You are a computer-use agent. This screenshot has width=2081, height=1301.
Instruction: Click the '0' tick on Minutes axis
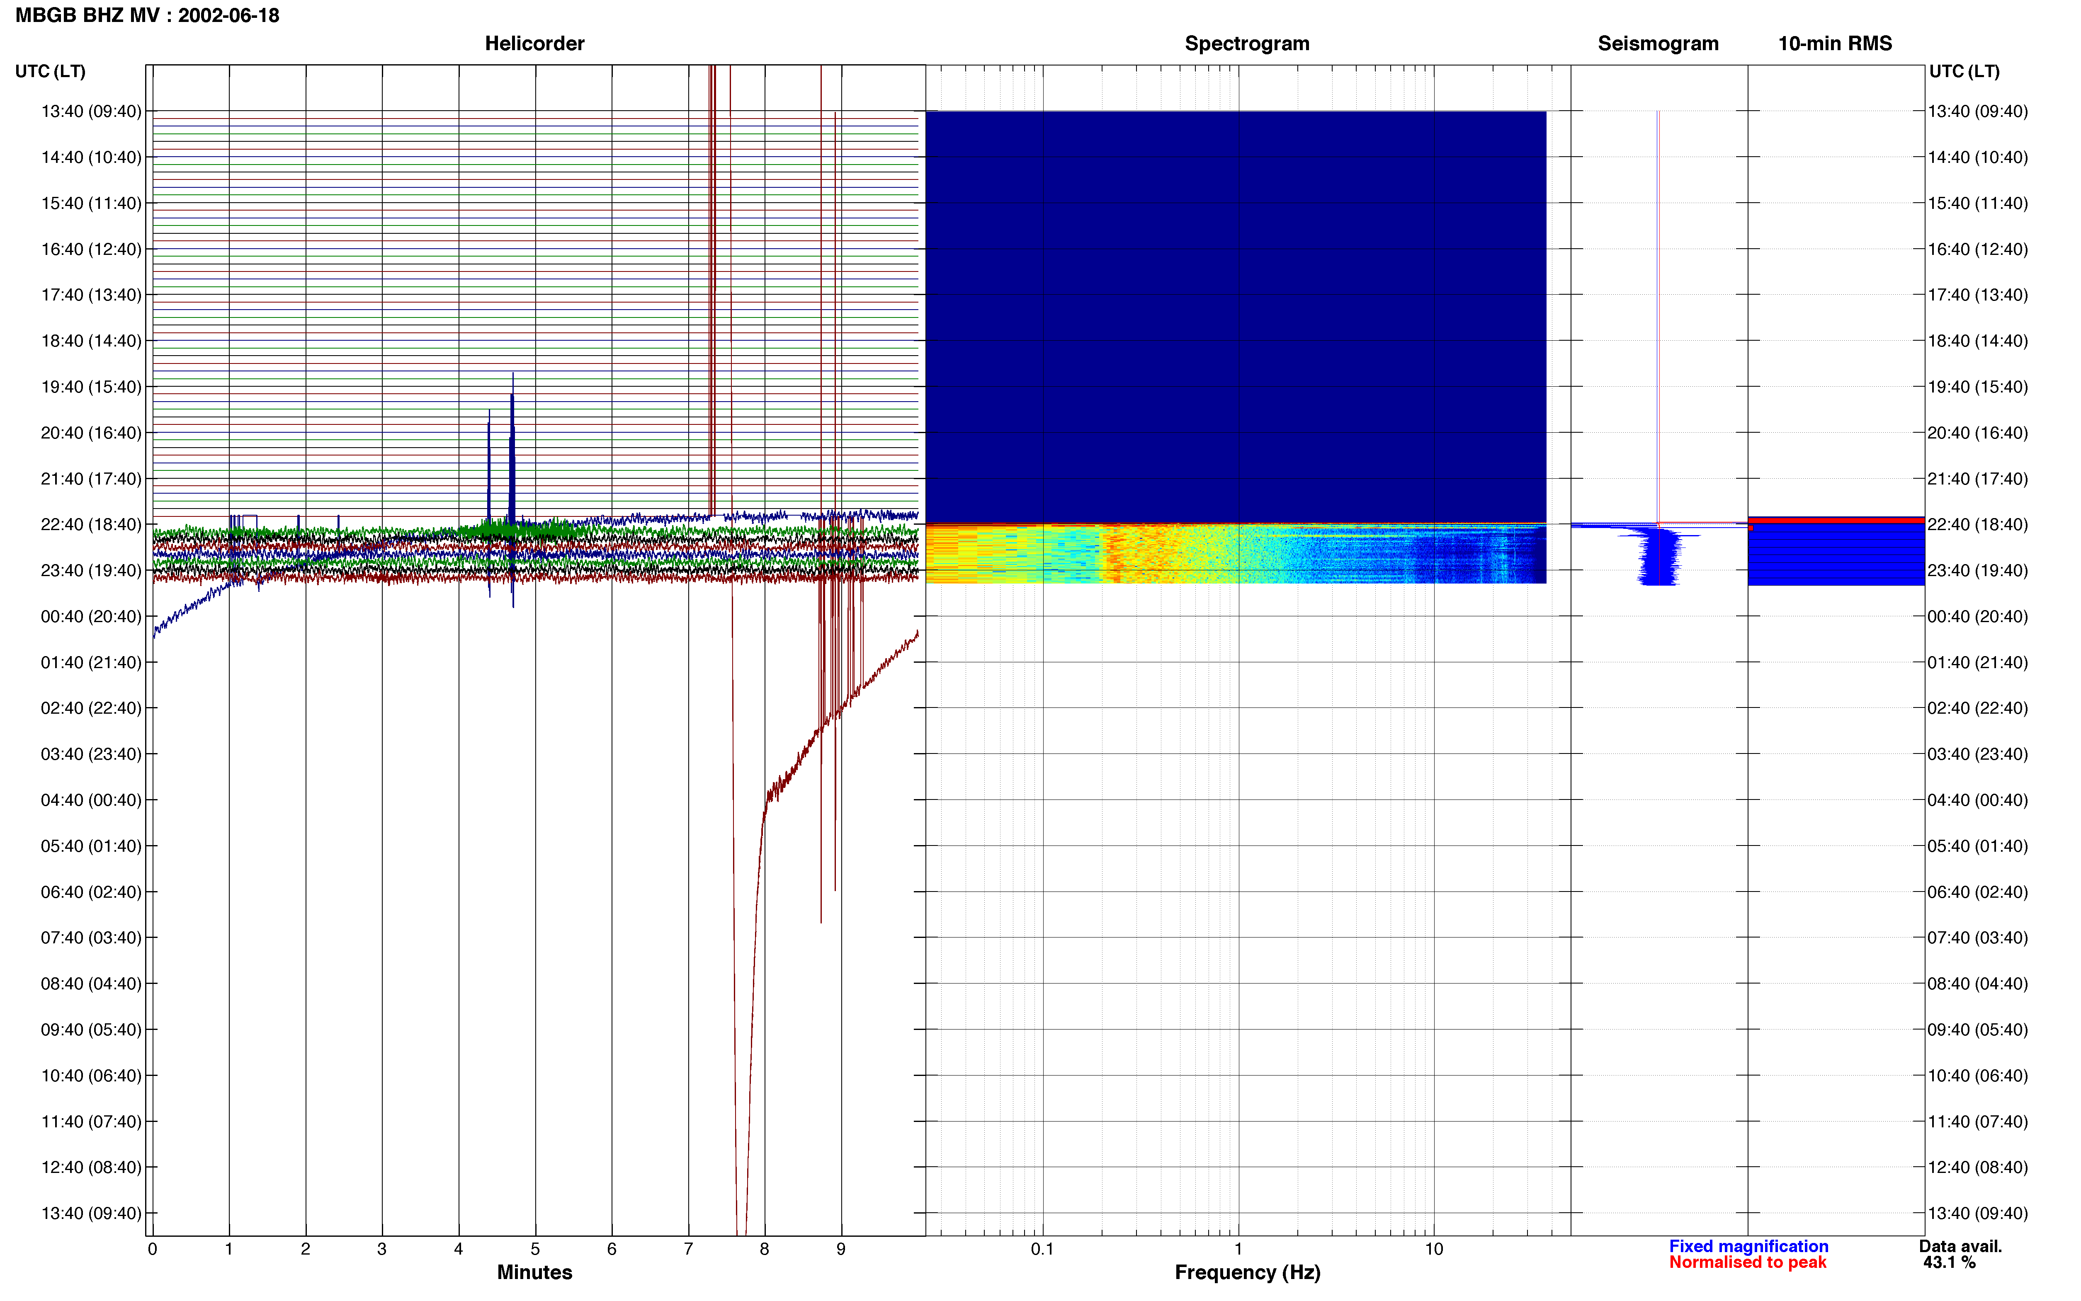pos(152,1249)
